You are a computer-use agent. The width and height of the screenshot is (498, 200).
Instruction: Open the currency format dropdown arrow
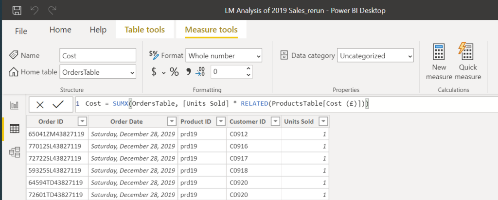(163, 72)
